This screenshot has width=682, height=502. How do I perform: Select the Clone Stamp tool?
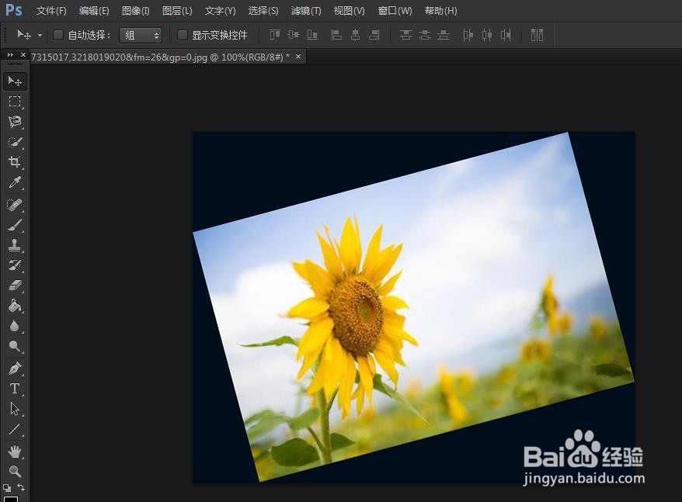pos(15,245)
